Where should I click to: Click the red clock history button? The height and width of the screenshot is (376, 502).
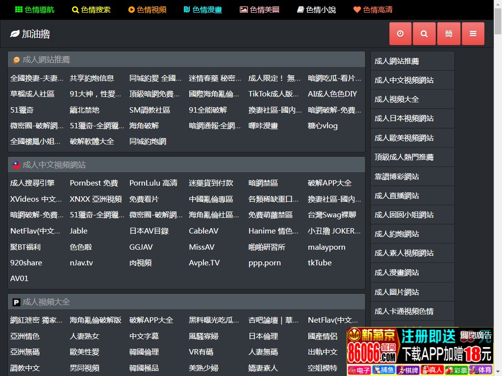point(400,34)
